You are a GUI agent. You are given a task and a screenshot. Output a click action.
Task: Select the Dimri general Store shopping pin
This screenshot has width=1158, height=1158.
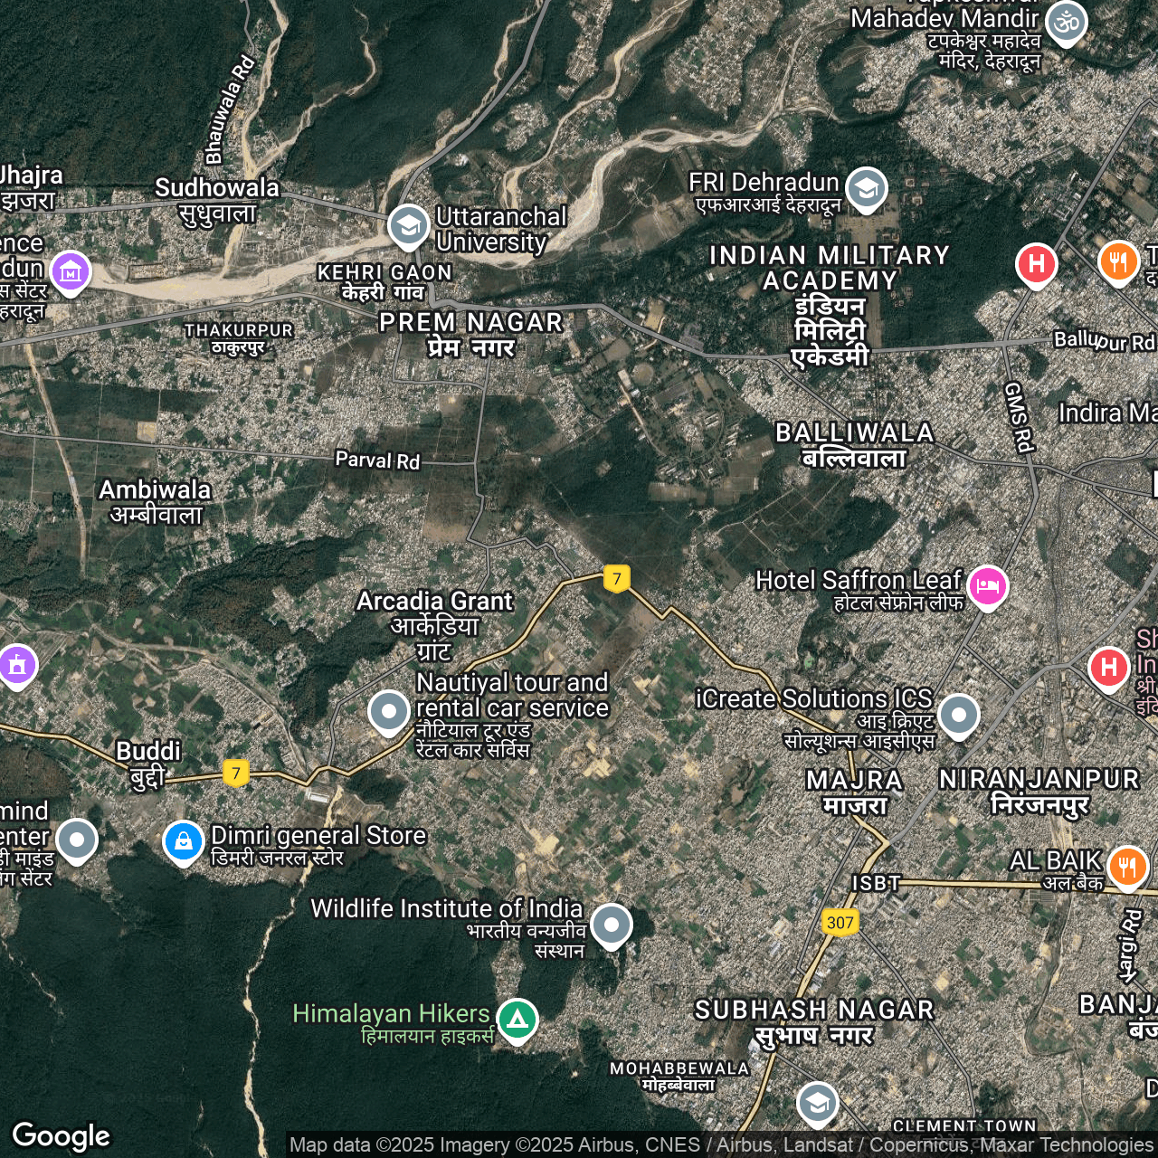tap(183, 841)
